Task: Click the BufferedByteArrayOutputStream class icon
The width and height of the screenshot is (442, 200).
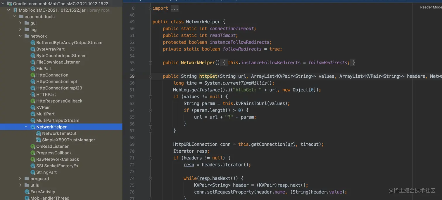Action: click(33, 43)
